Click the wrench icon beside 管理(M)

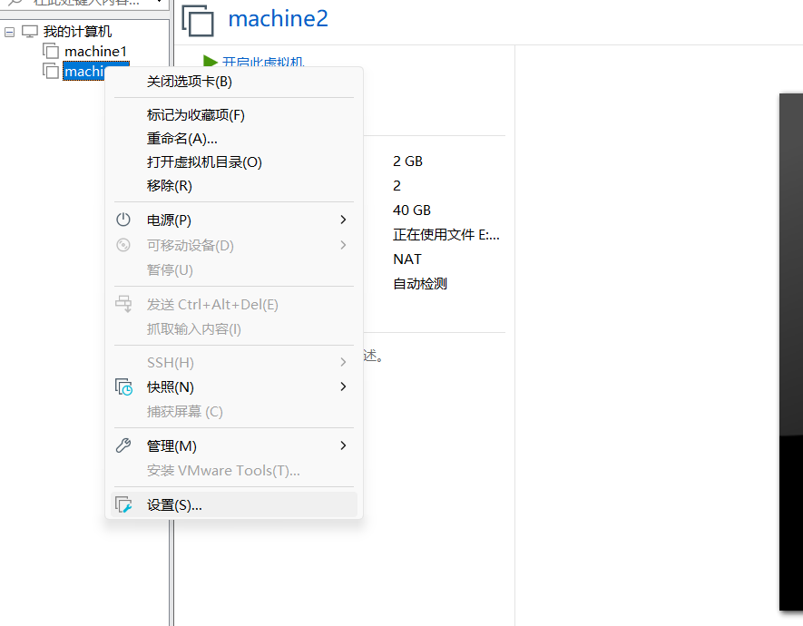123,445
